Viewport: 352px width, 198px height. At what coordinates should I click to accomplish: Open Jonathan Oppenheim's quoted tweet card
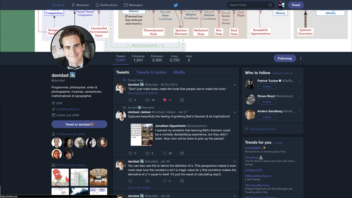point(182,135)
